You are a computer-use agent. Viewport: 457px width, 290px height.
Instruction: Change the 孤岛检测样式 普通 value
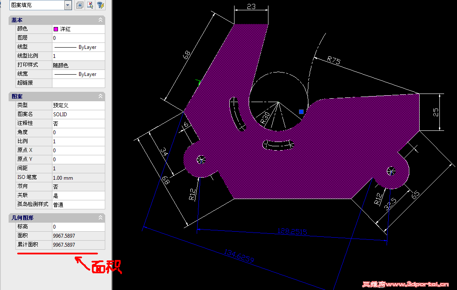pos(79,204)
